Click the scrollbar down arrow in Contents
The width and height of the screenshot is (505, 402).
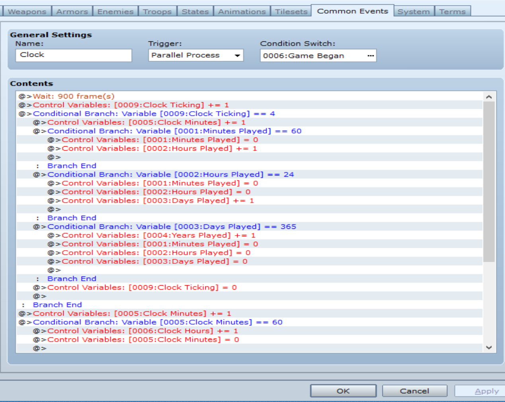489,347
